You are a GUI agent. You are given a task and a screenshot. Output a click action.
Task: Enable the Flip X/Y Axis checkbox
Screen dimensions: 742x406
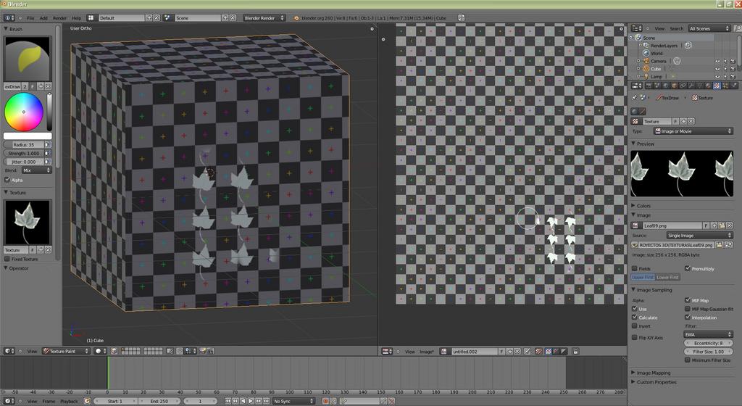635,337
